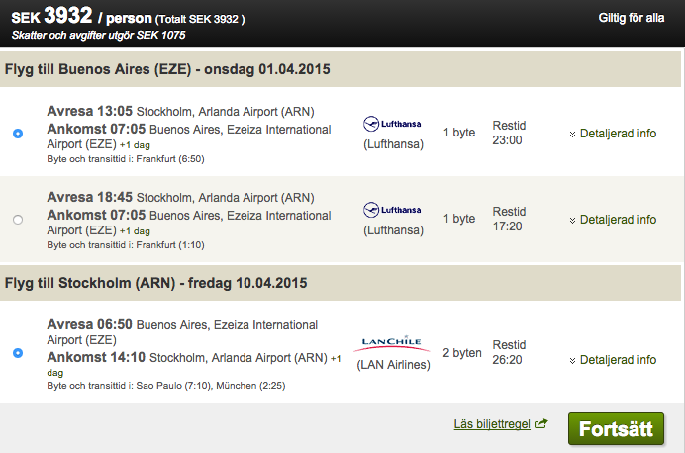Expand Detaljerad info for the 13:05 flight
The height and width of the screenshot is (453, 685).
tap(613, 134)
